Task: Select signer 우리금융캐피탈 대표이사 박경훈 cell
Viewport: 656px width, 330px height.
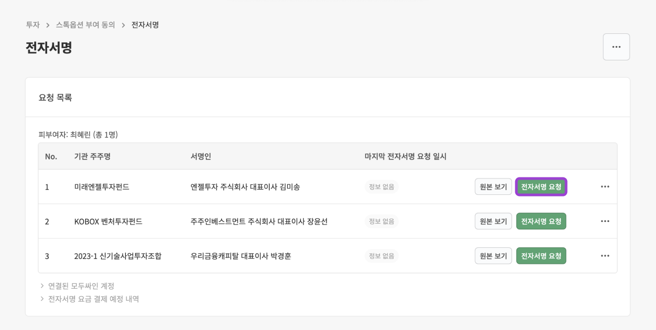Action: tap(240, 256)
